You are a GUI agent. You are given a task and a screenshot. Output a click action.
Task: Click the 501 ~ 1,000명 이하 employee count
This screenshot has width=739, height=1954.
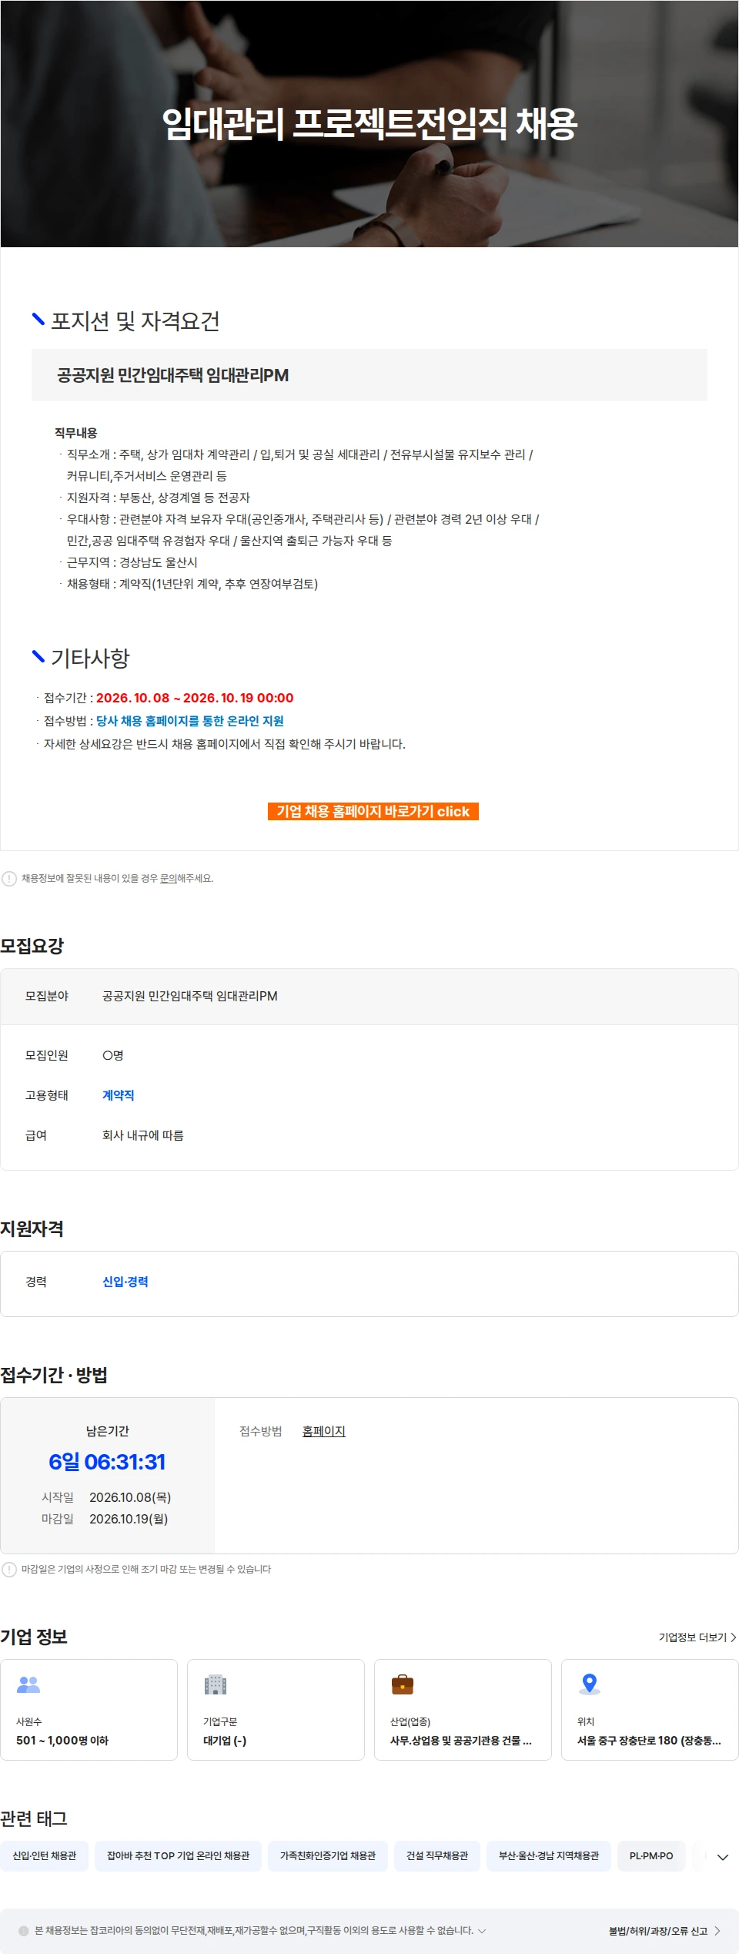[x=62, y=1741]
